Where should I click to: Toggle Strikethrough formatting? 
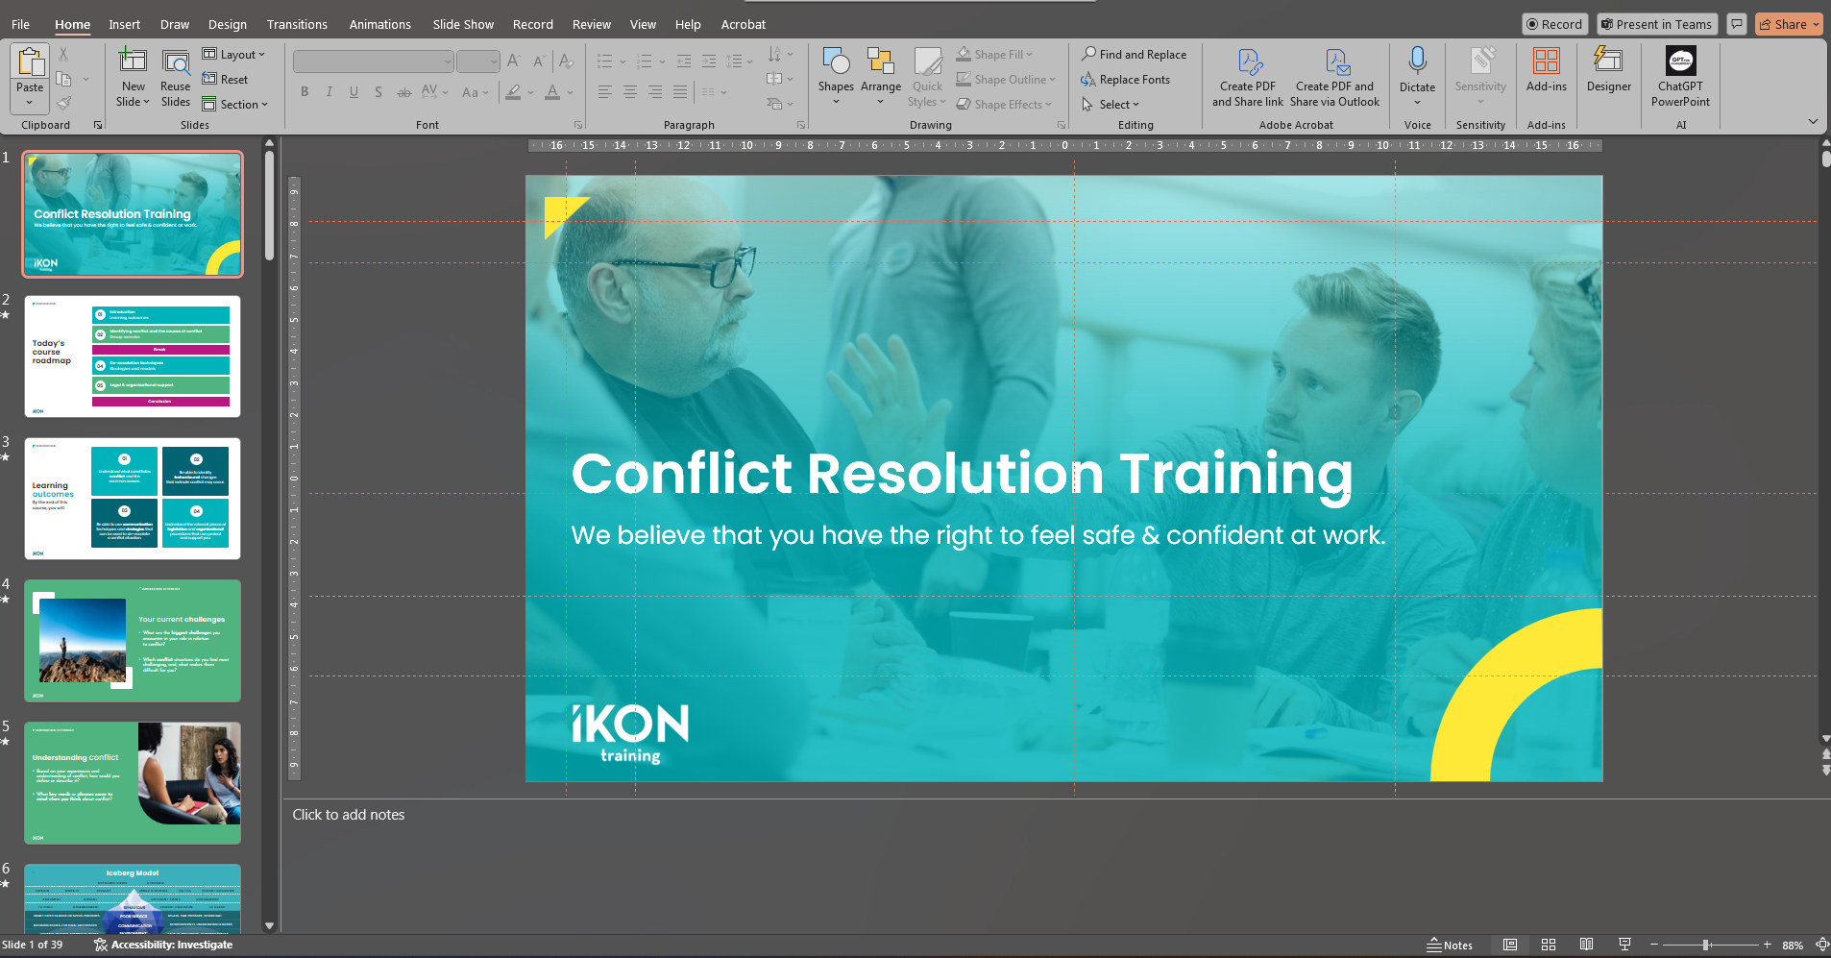tap(404, 92)
